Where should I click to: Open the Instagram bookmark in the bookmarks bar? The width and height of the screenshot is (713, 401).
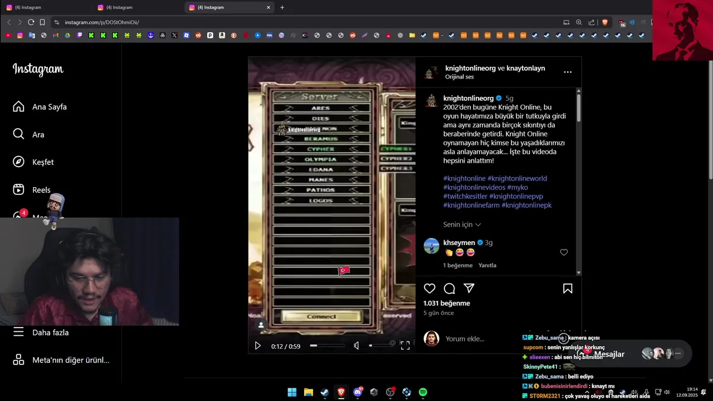pos(20,35)
